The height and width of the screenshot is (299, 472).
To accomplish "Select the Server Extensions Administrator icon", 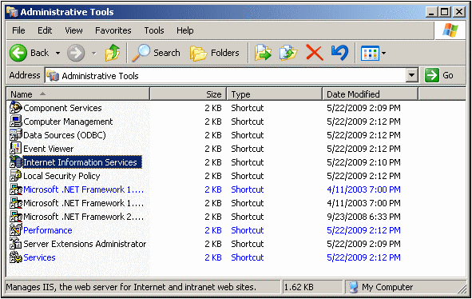I will coord(16,244).
